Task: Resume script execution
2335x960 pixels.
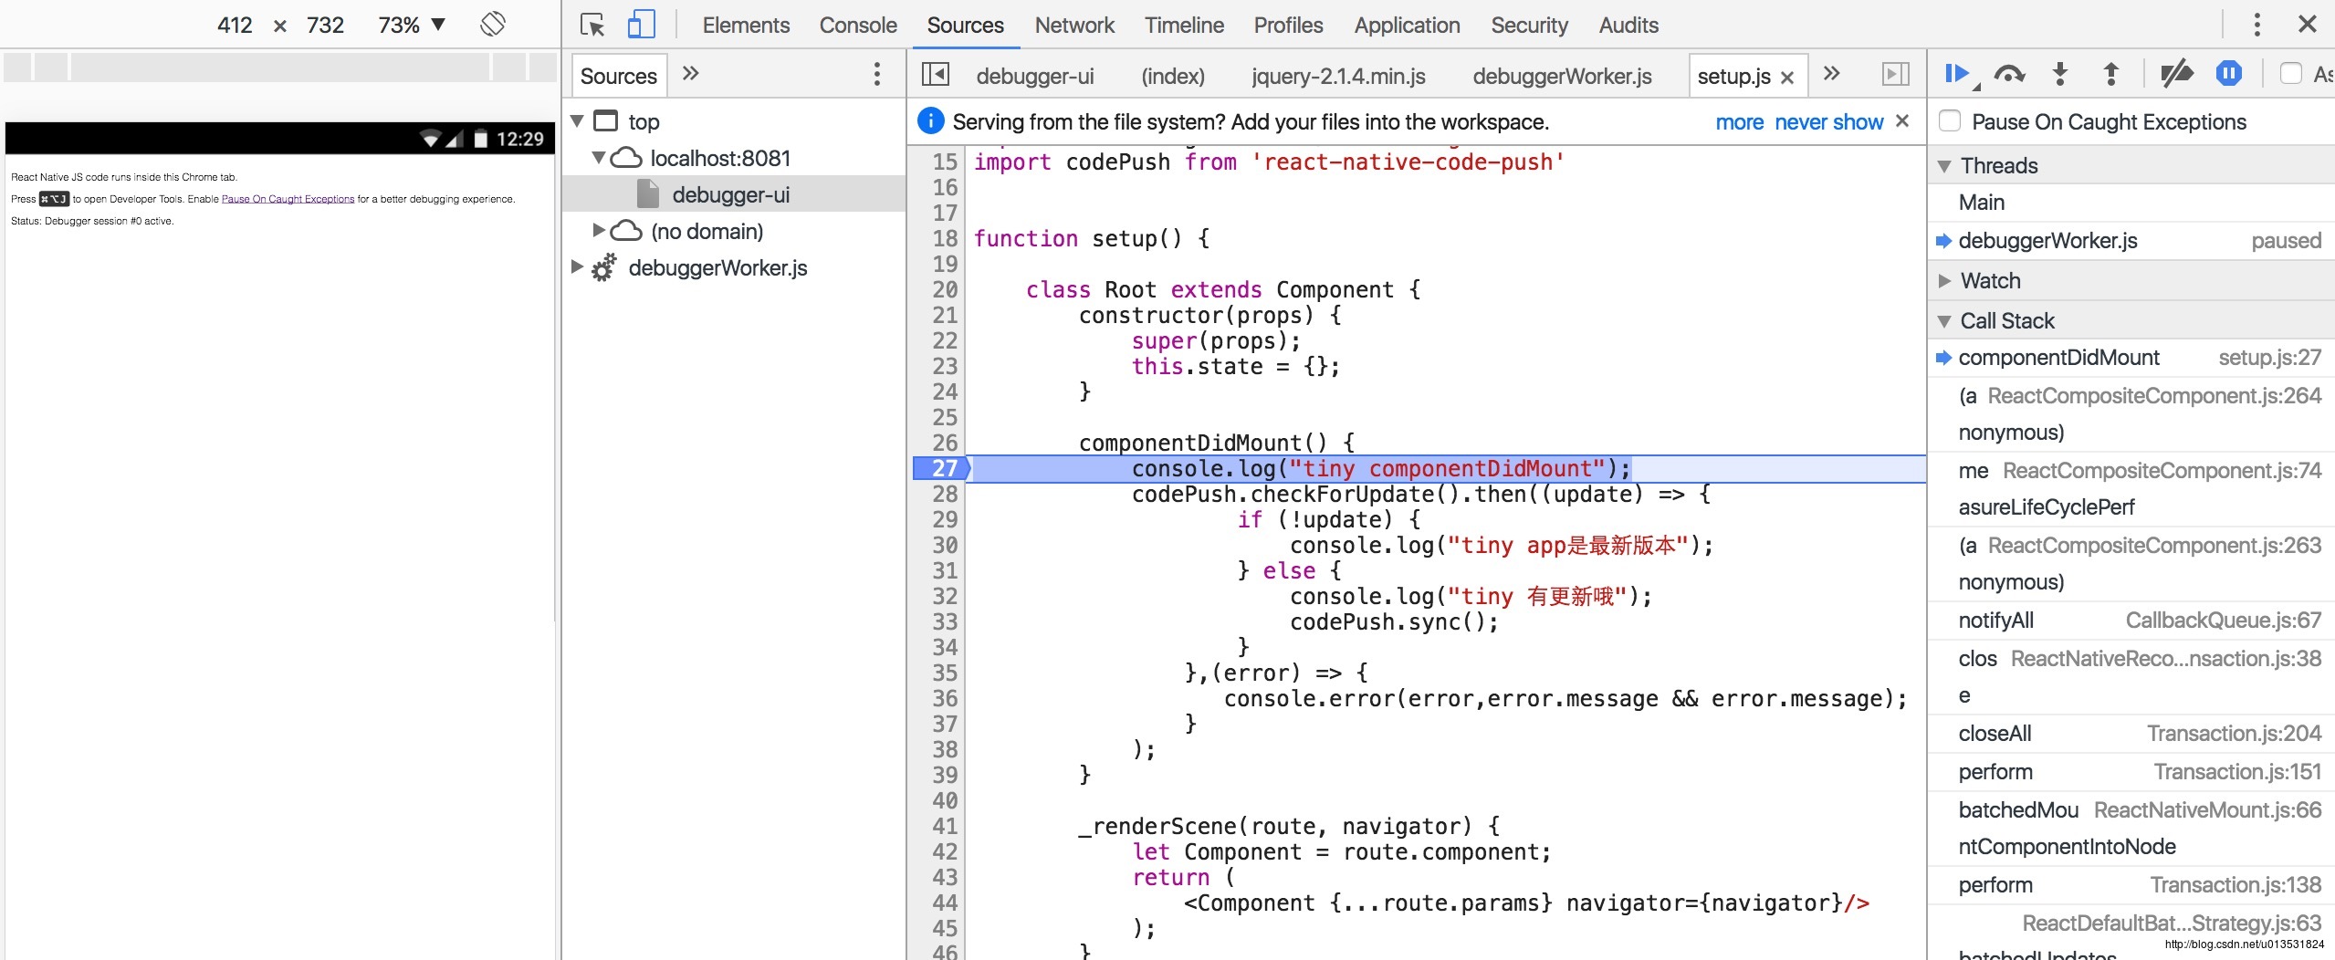Action: 1960,74
